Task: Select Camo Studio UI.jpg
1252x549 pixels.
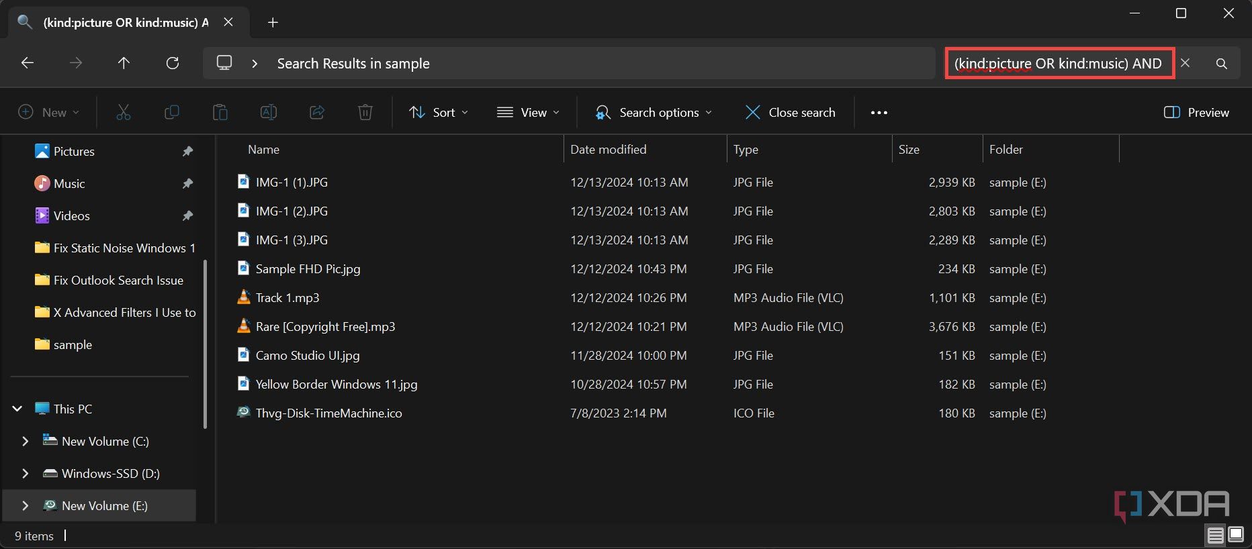Action: pos(308,355)
